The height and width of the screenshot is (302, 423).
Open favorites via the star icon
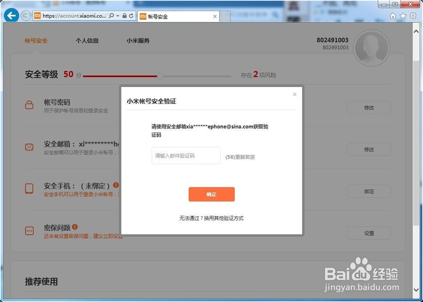tap(403, 15)
